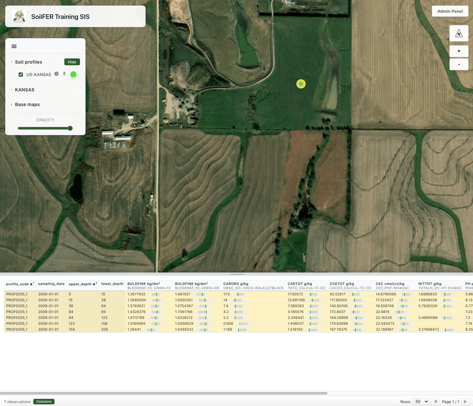Reset map orientation with north arrow
The width and height of the screenshot is (473, 406).
click(x=459, y=33)
